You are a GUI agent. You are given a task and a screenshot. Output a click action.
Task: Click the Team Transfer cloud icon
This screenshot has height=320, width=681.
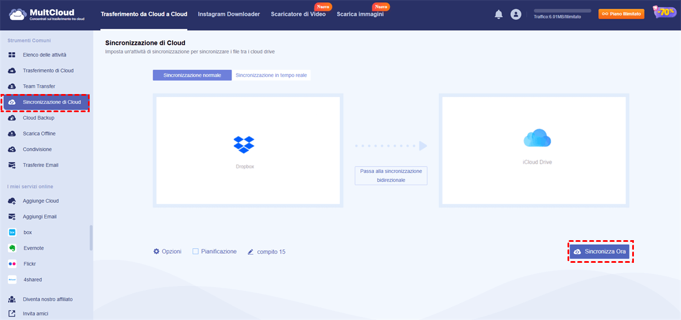(12, 87)
